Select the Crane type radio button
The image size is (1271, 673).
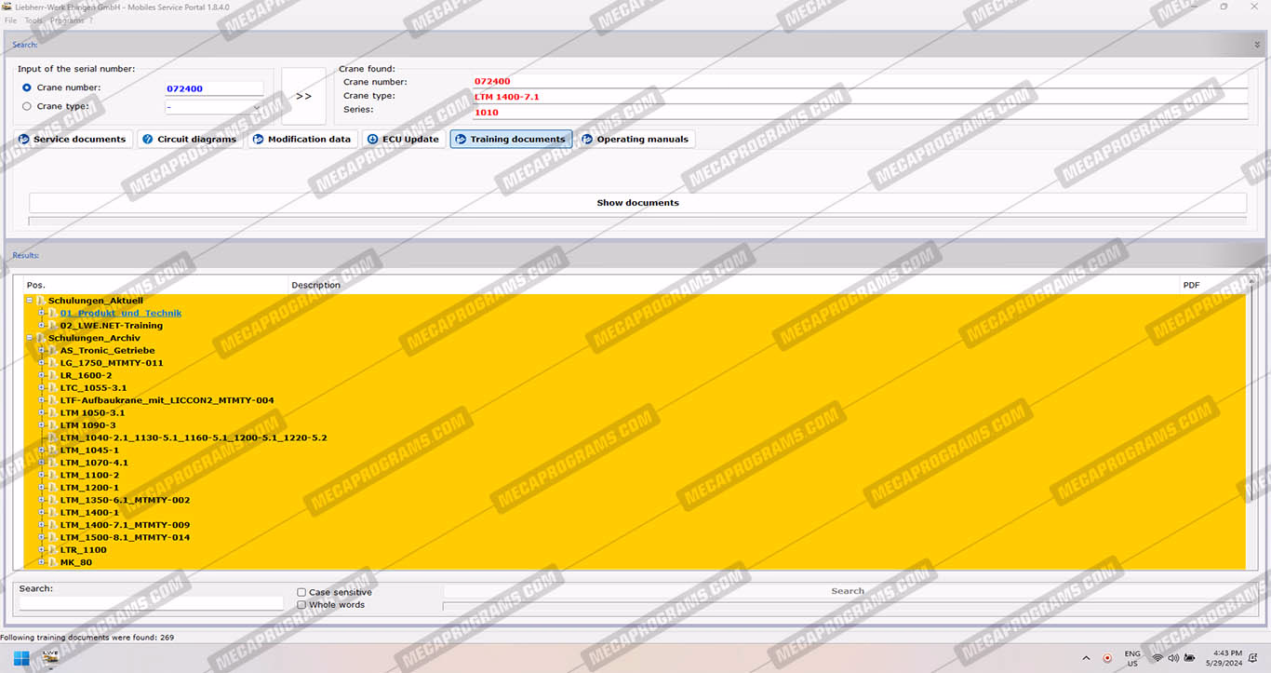click(x=27, y=107)
